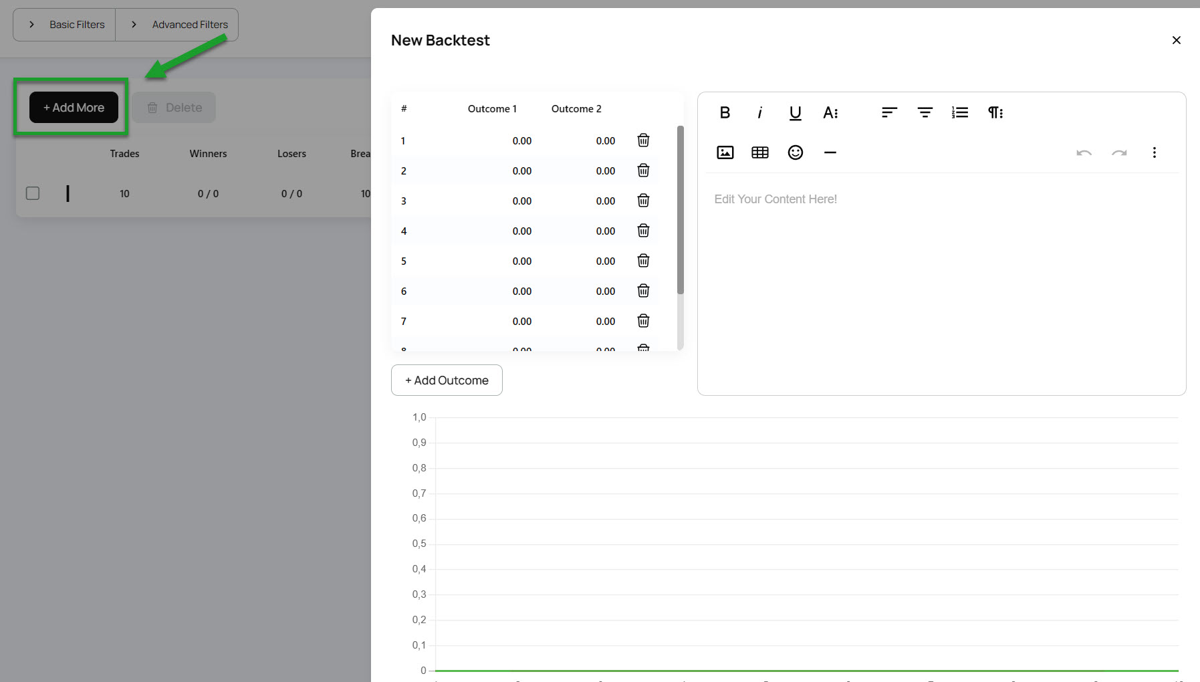Click the outcomes table scrollbar
The image size is (1200, 682).
(681, 210)
